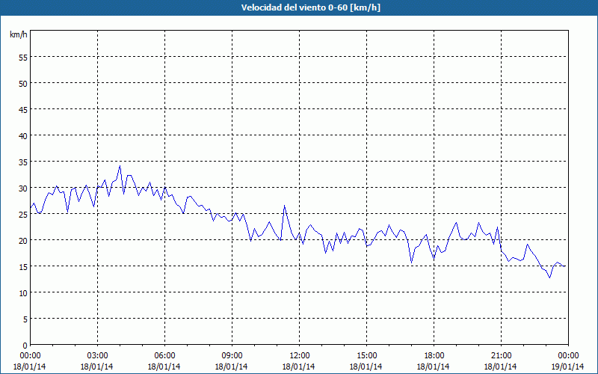
Task: Click the 45 label on the speed axis
Action: click(x=23, y=109)
